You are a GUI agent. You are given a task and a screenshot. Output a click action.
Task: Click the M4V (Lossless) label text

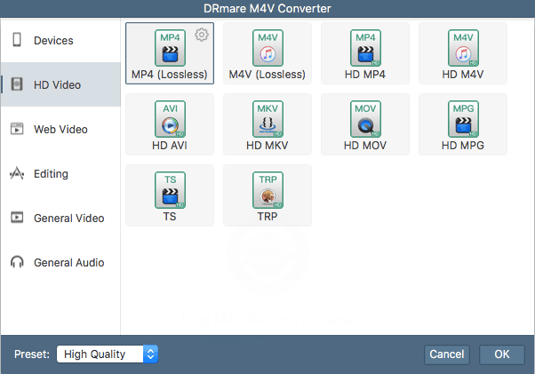(267, 75)
